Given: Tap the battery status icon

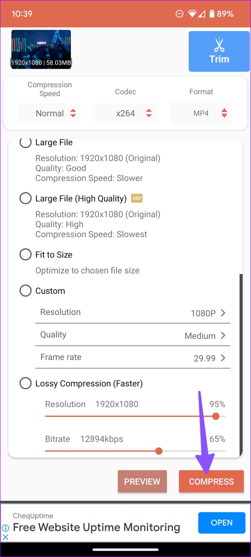Looking at the screenshot, I should (x=212, y=14).
